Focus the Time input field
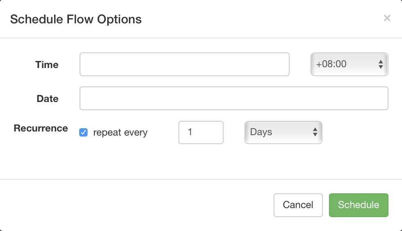 184,64
